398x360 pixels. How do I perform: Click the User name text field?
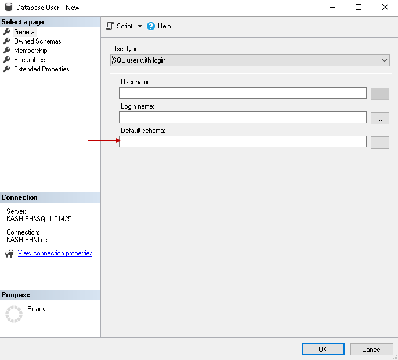(243, 93)
